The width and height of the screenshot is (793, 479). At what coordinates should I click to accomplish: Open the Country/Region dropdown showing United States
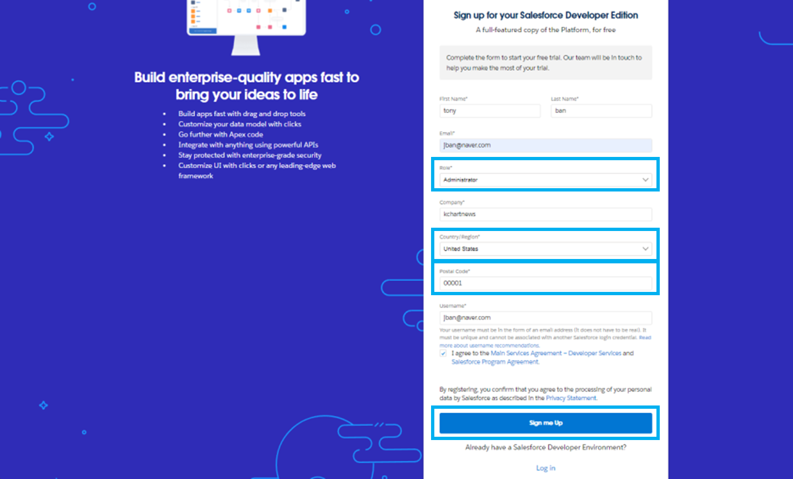546,249
